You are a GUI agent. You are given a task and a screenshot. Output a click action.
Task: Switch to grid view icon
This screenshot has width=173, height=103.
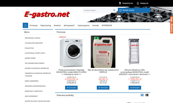(x=142, y=95)
